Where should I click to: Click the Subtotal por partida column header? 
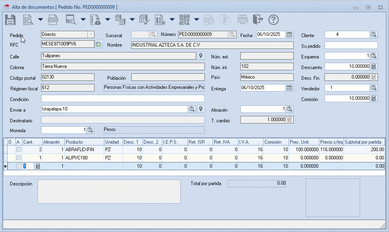coord(364,142)
